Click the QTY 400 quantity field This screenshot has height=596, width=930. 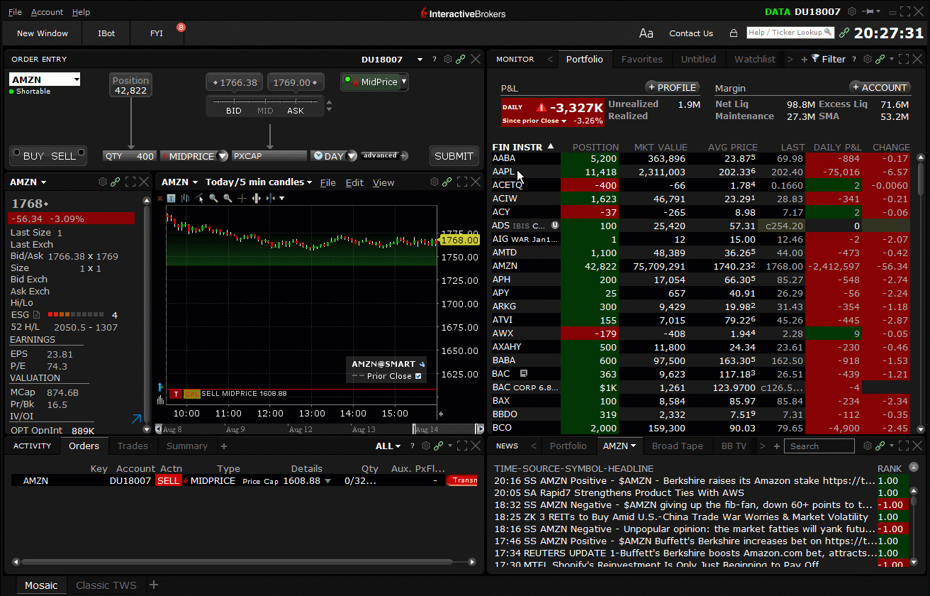[129, 156]
